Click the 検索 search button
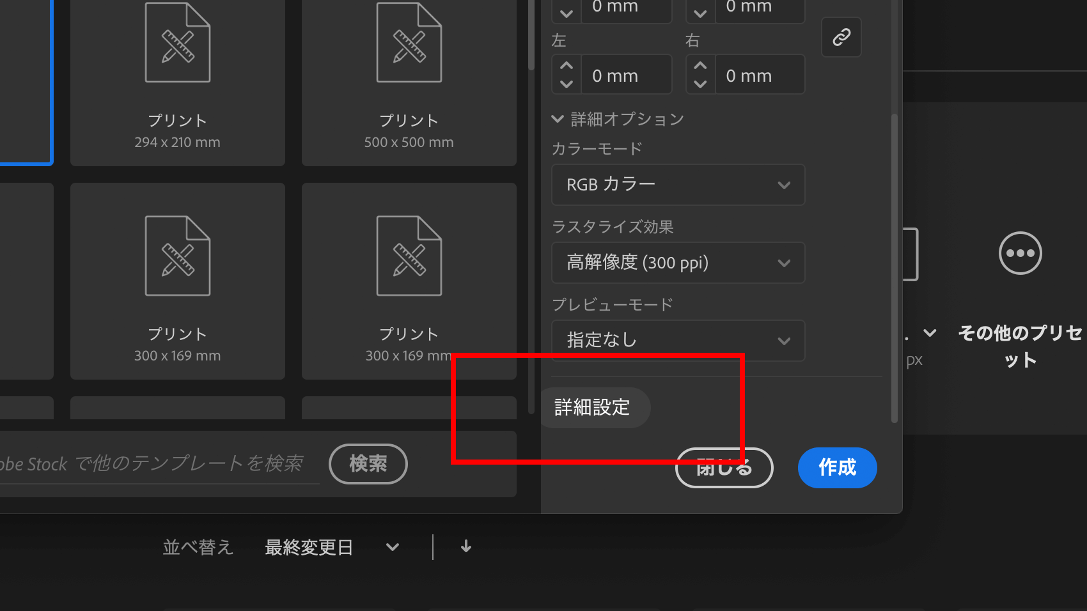The image size is (1087, 611). coord(368,464)
